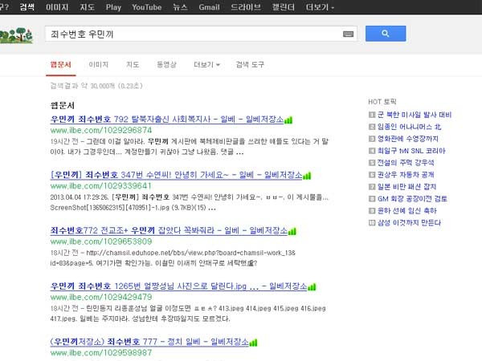This screenshot has height=361, width=482.
Task: Open YouTube in top navigation bar
Action: 147,7
